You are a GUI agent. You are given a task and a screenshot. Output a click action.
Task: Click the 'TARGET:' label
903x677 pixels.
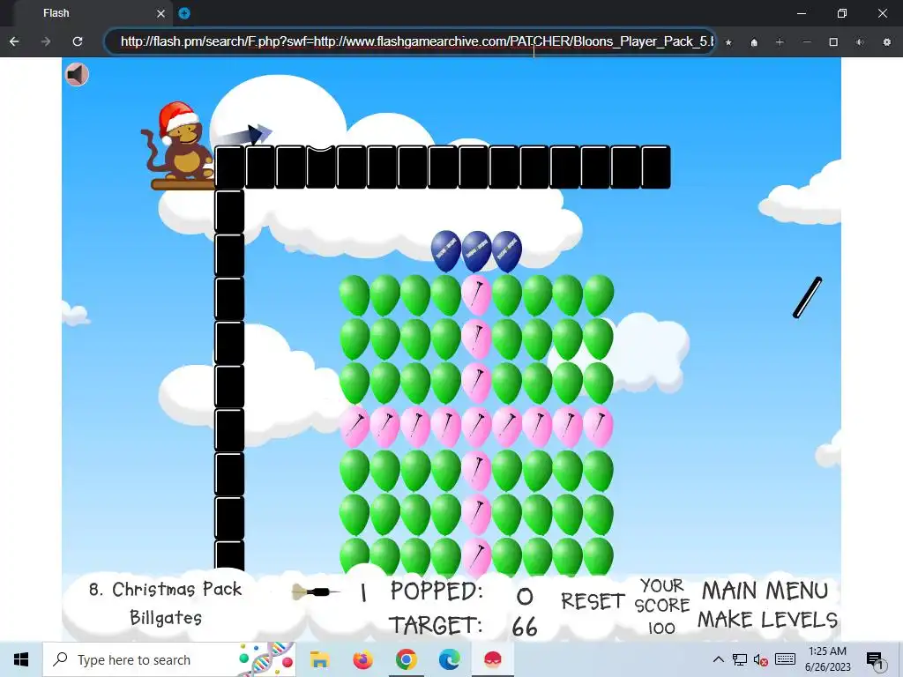point(436,625)
